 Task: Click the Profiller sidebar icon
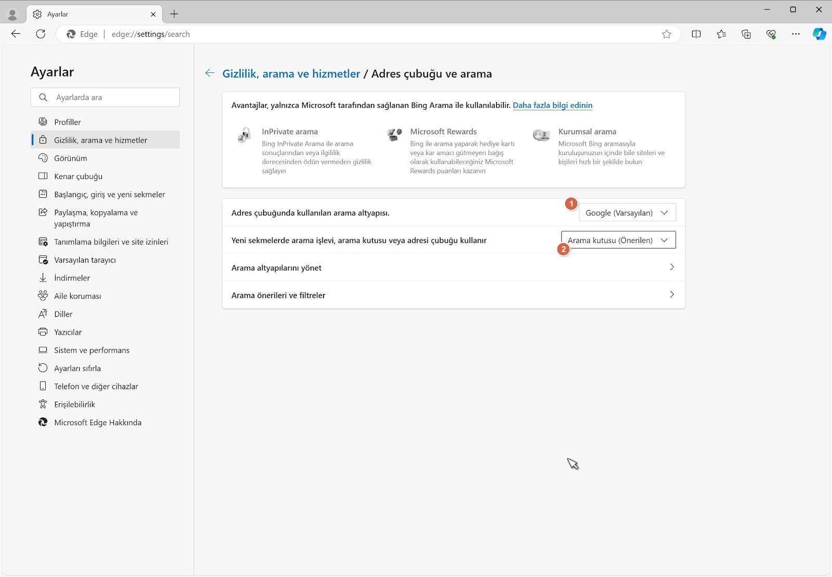tap(43, 121)
